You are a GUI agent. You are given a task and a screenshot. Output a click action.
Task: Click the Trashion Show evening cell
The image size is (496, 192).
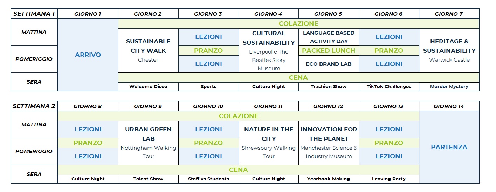pyautogui.click(x=329, y=87)
